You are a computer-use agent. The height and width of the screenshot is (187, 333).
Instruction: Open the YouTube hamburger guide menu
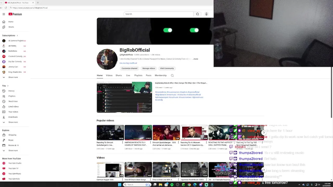(x=4, y=14)
